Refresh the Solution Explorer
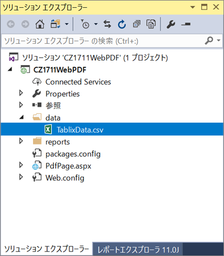 pos(122,24)
